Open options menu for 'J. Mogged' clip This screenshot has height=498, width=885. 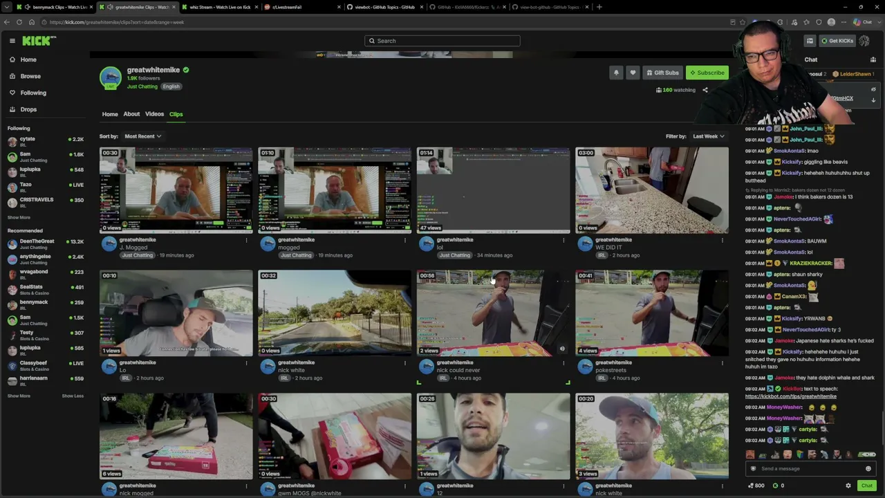(x=246, y=240)
